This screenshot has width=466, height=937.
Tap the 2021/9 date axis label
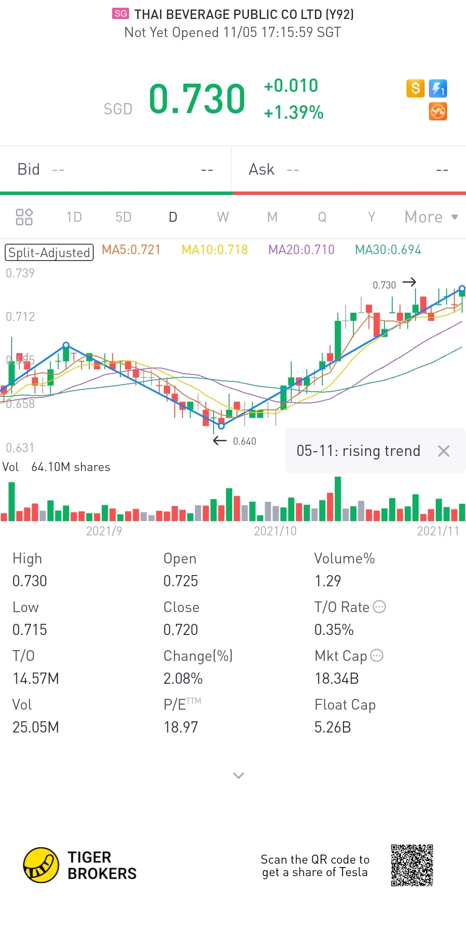(x=104, y=531)
